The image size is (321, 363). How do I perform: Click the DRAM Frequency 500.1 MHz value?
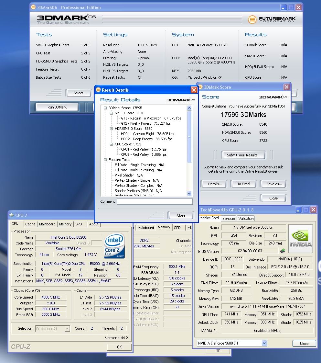pyautogui.click(x=177, y=267)
